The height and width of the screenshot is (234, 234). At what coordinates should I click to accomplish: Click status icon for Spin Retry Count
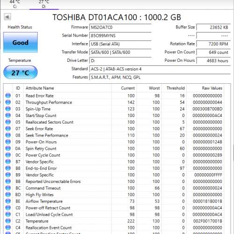click(8, 148)
